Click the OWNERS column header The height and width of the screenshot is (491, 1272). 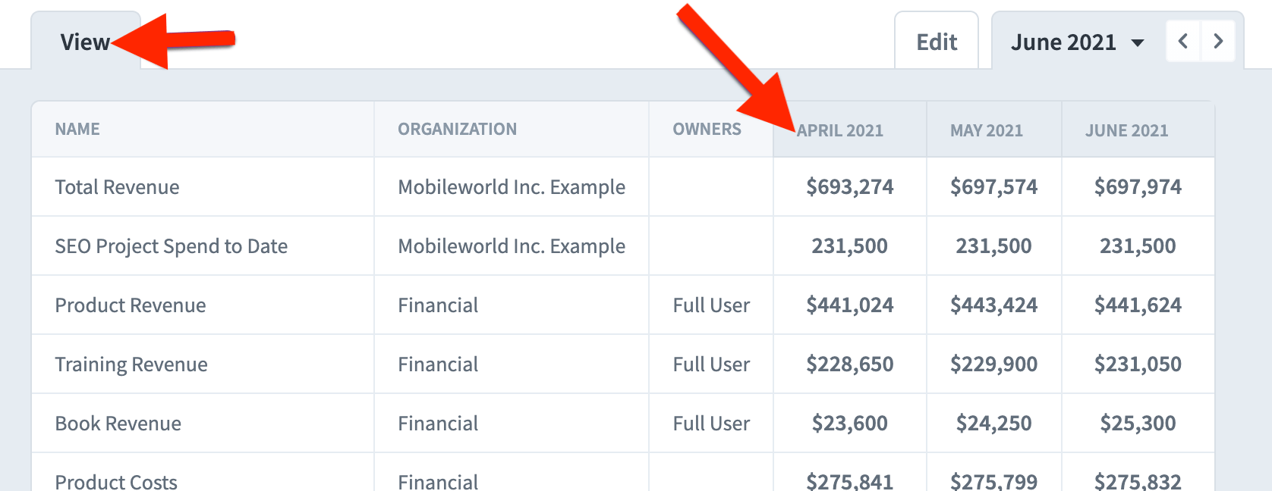[707, 130]
